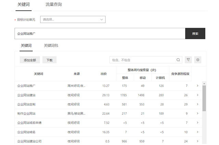Switch to the 流量查询 tab

[x=53, y=5]
